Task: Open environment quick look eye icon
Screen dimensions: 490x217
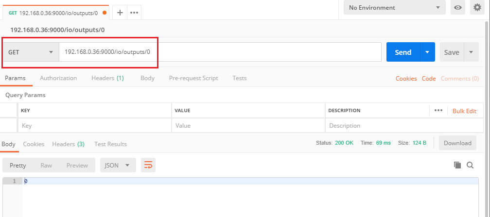Action: pyautogui.click(x=457, y=8)
